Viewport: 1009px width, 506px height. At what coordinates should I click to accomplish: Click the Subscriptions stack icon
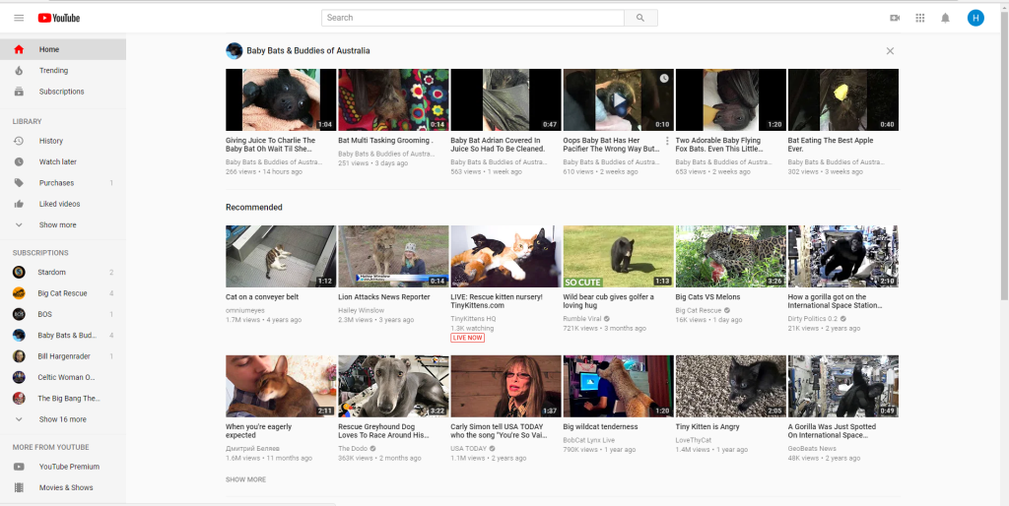pos(19,92)
